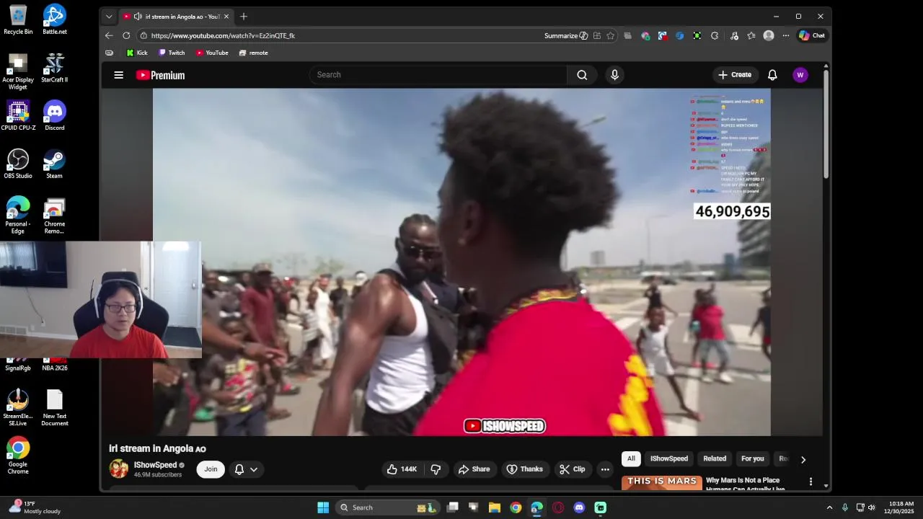Open File Explorer from taskbar
This screenshot has height=519, width=923.
(x=495, y=507)
